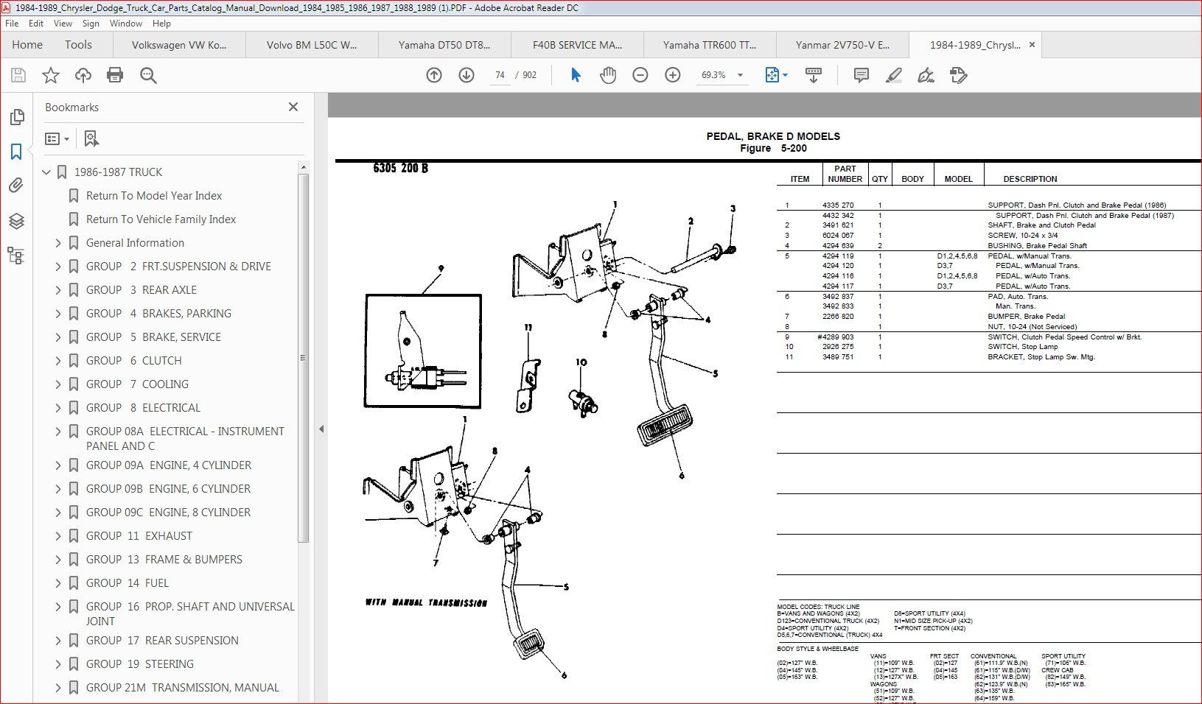
Task: Open Return To Vehicle Family Index bookmark
Action: [x=161, y=219]
